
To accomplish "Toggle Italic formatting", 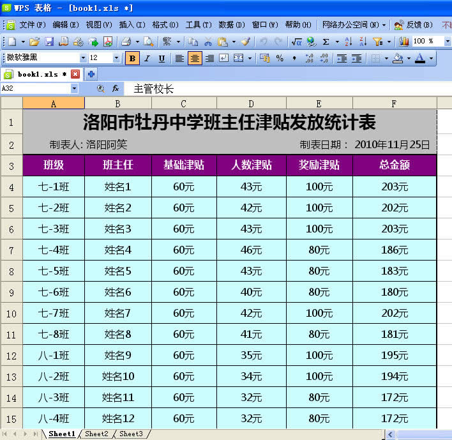I will [x=147, y=58].
